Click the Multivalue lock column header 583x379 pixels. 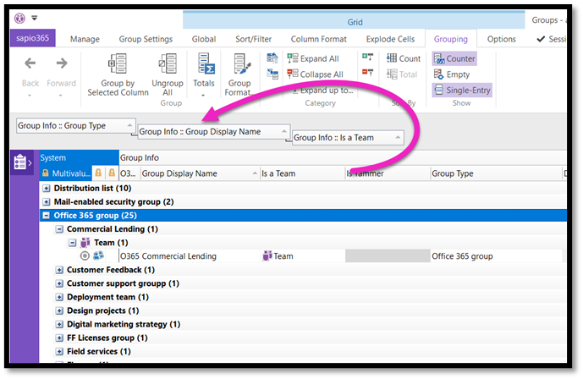click(x=66, y=173)
